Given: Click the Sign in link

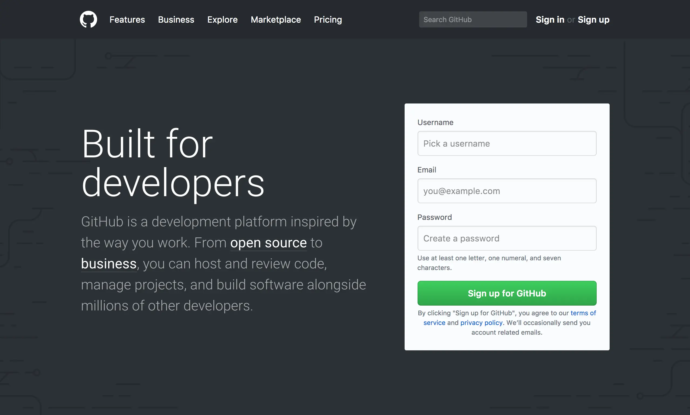Looking at the screenshot, I should [549, 20].
